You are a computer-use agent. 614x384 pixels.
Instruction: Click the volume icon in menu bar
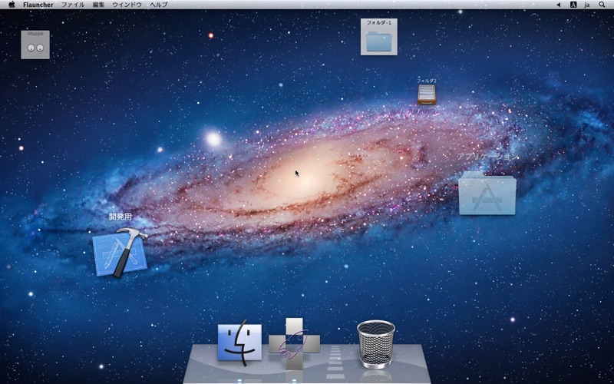(x=558, y=5)
